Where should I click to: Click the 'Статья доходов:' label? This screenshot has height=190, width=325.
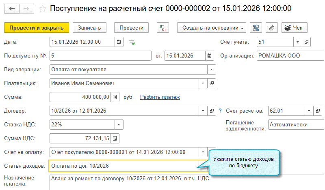pyautogui.click(x=25, y=166)
